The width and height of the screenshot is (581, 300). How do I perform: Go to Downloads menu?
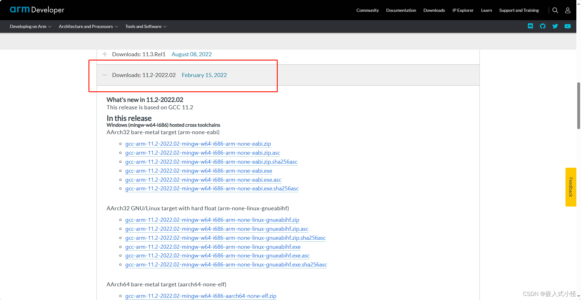click(434, 10)
